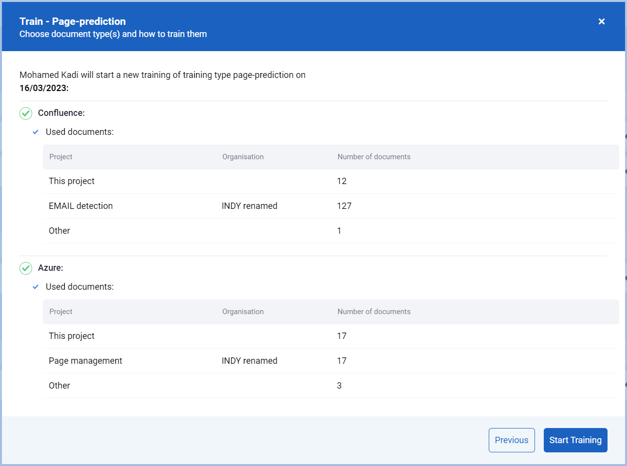The image size is (627, 466).
Task: Click the Project column header in Azure table
Action: pos(61,312)
